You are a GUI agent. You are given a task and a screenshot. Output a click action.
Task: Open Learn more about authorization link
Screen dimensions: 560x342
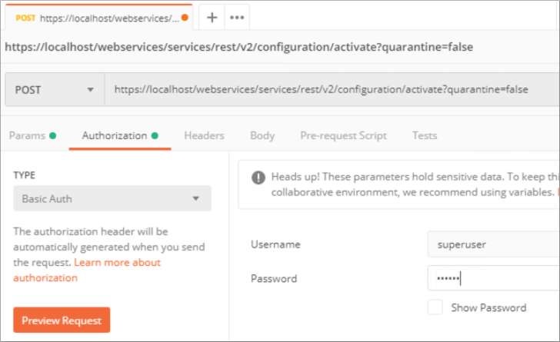tap(87, 271)
